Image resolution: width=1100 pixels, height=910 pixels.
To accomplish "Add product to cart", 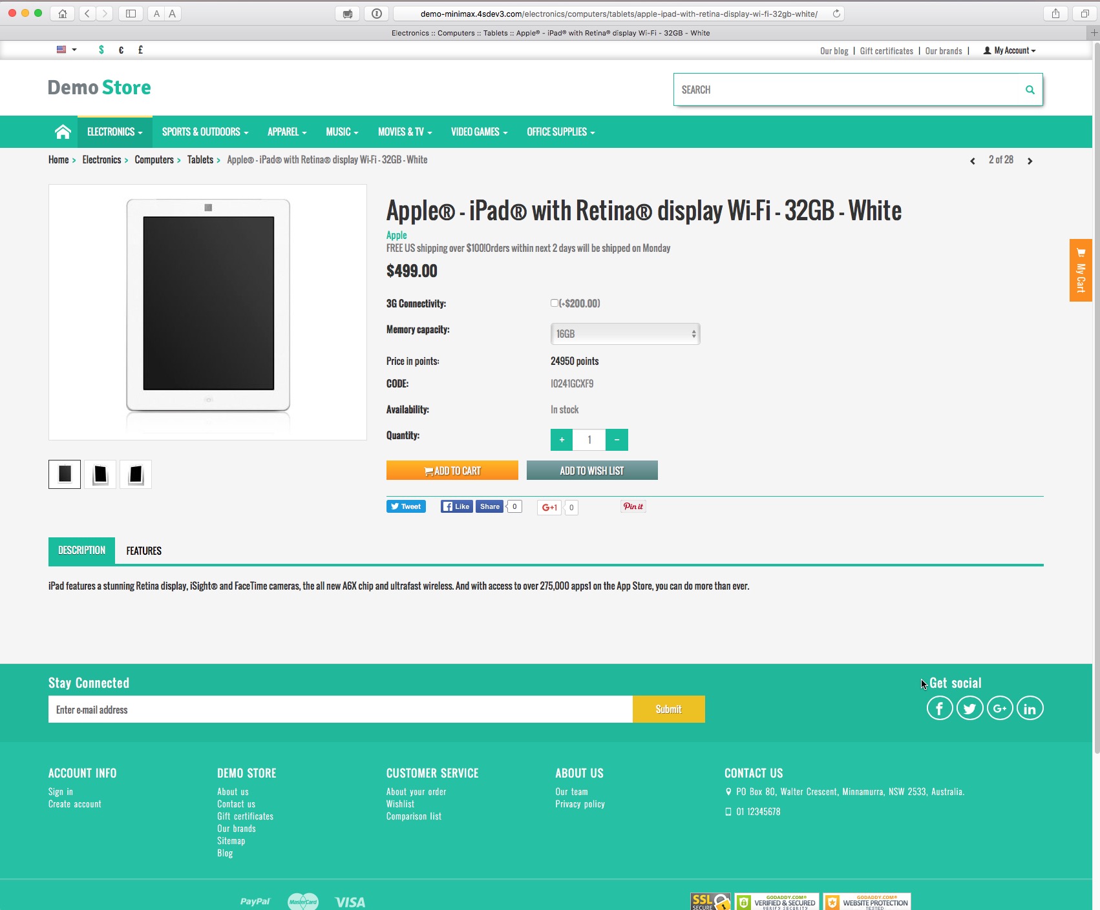I will pyautogui.click(x=452, y=470).
